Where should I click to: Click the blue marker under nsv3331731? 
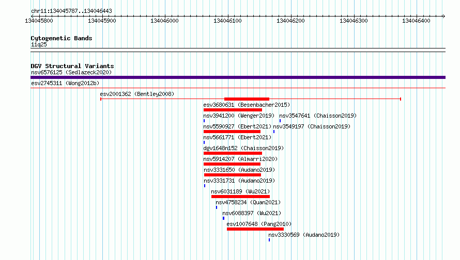pos(205,186)
